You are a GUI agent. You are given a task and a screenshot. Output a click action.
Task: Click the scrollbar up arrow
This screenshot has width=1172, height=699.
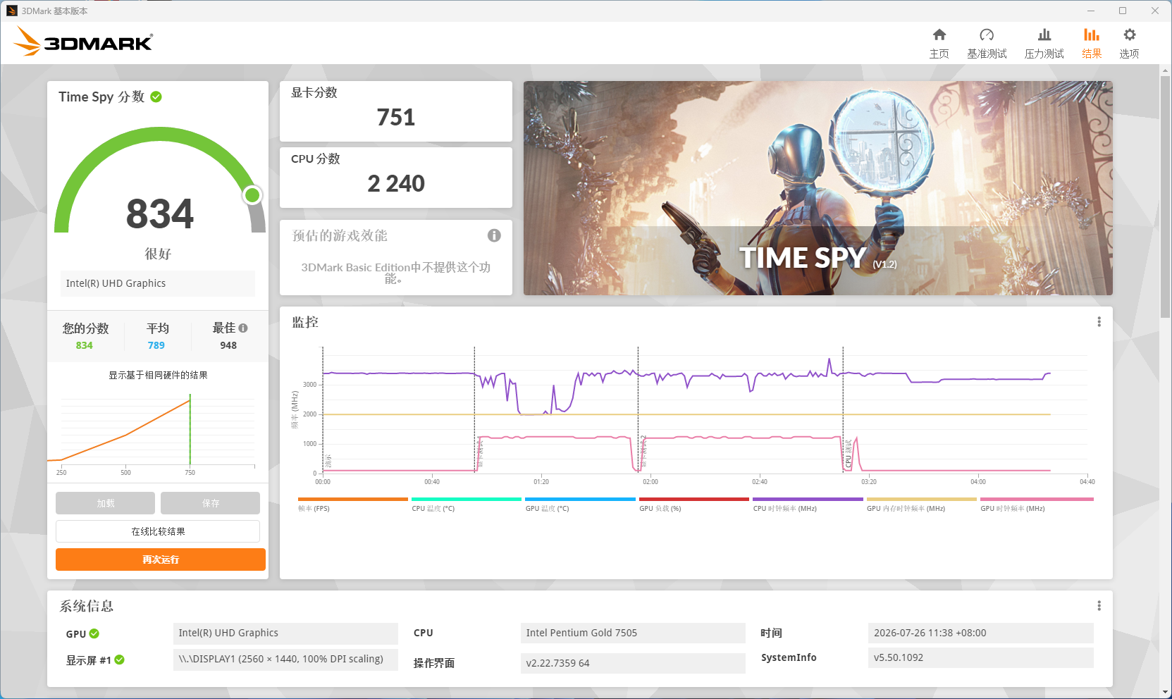click(x=1166, y=70)
